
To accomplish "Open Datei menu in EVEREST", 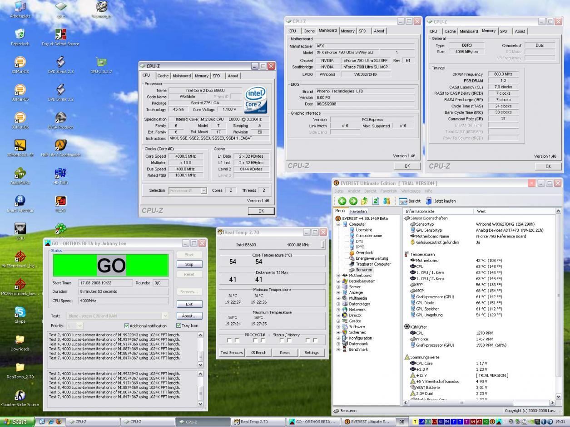I will (x=339, y=191).
